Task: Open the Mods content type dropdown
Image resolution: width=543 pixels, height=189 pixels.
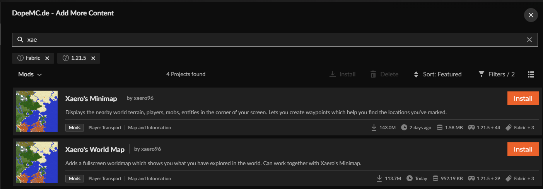Action: coord(30,74)
